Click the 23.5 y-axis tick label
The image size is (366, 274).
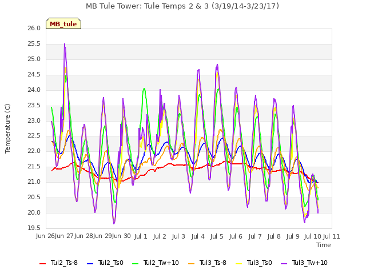point(34,105)
